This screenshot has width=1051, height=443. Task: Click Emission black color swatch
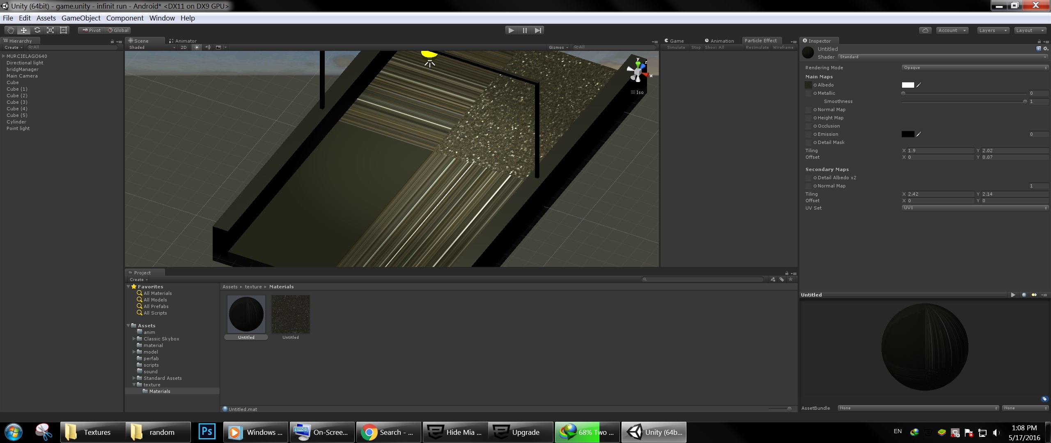tap(908, 134)
